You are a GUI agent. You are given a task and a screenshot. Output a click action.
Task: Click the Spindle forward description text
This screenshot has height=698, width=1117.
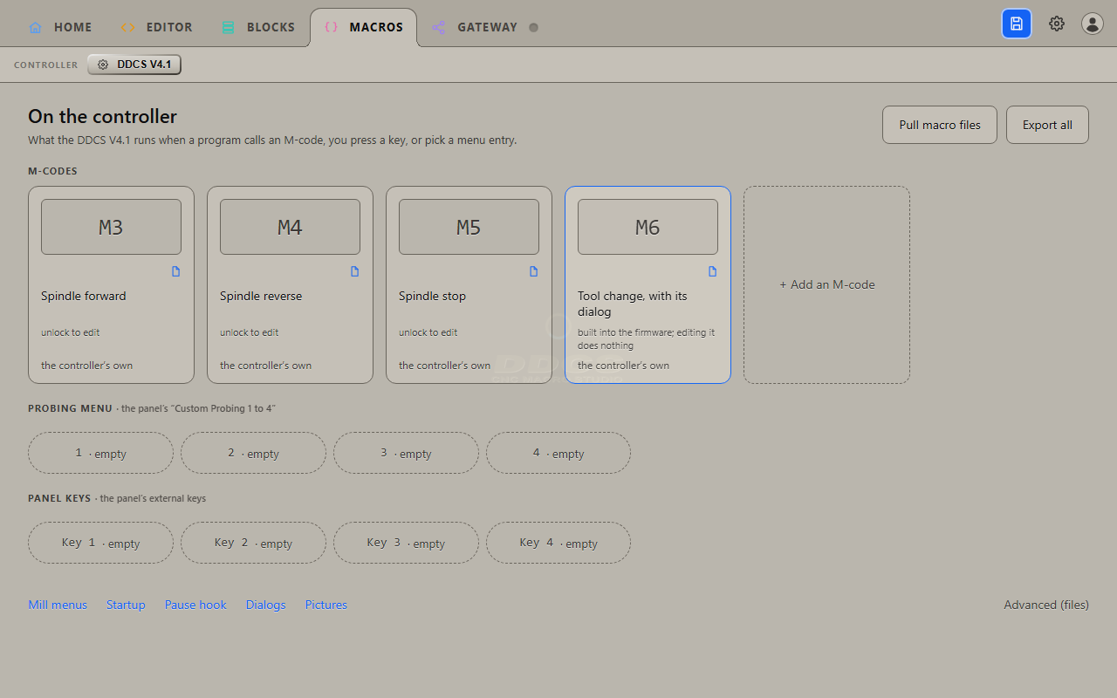click(x=84, y=296)
